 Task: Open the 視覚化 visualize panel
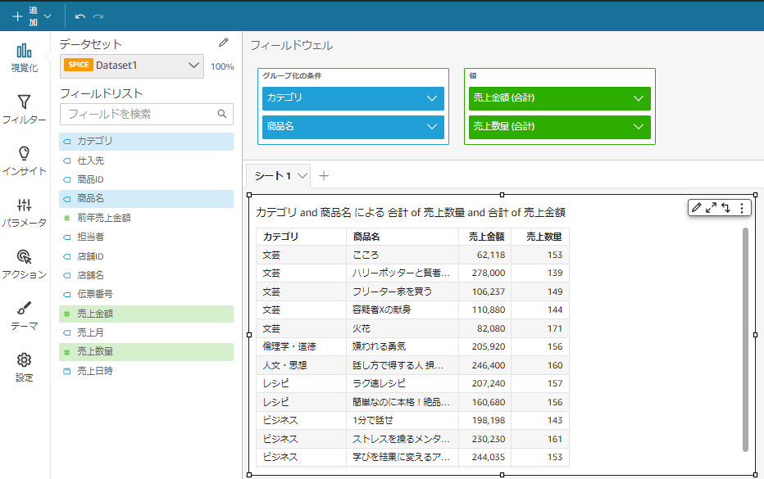tap(24, 58)
